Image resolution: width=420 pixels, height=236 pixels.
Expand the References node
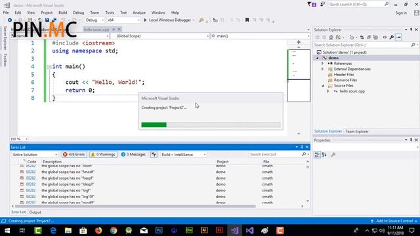[x=322, y=64]
